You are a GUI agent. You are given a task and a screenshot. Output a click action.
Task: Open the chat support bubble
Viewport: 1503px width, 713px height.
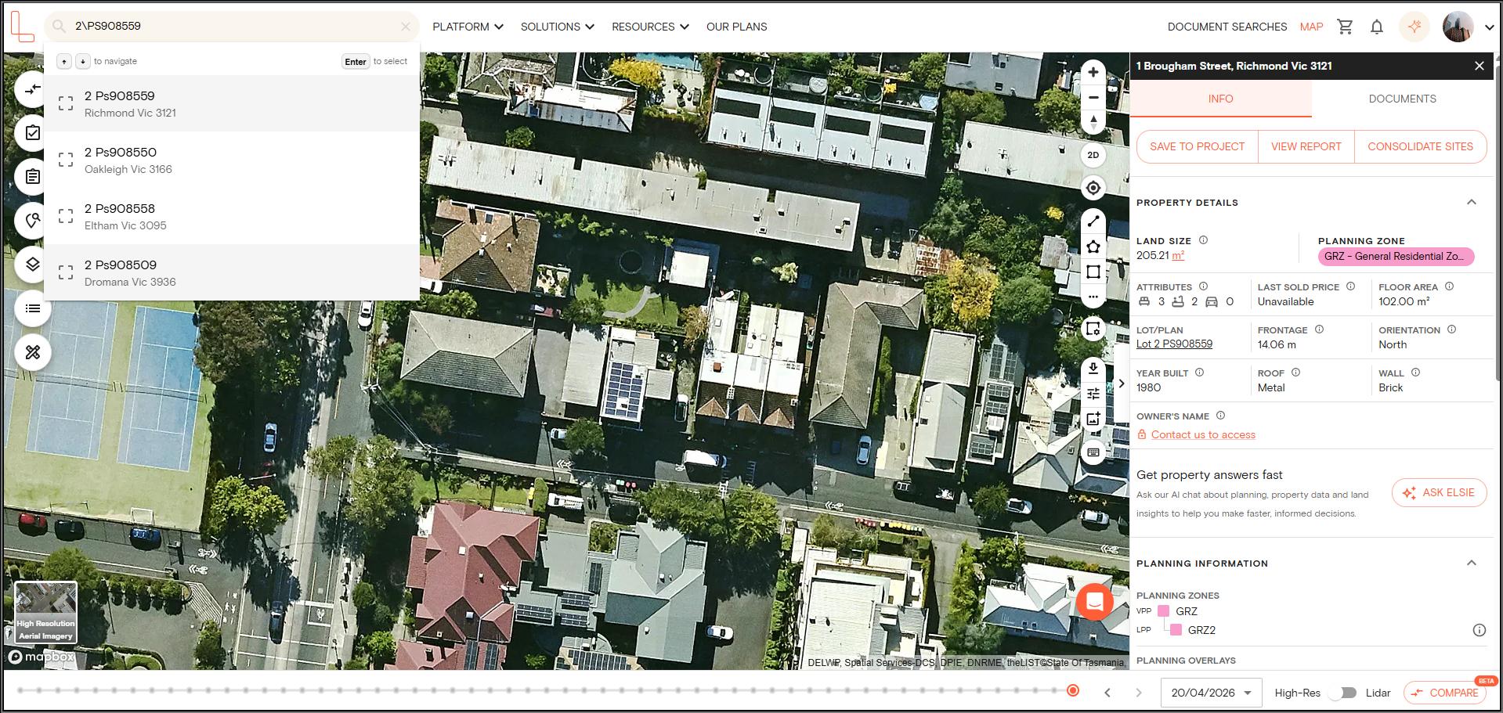pyautogui.click(x=1095, y=602)
